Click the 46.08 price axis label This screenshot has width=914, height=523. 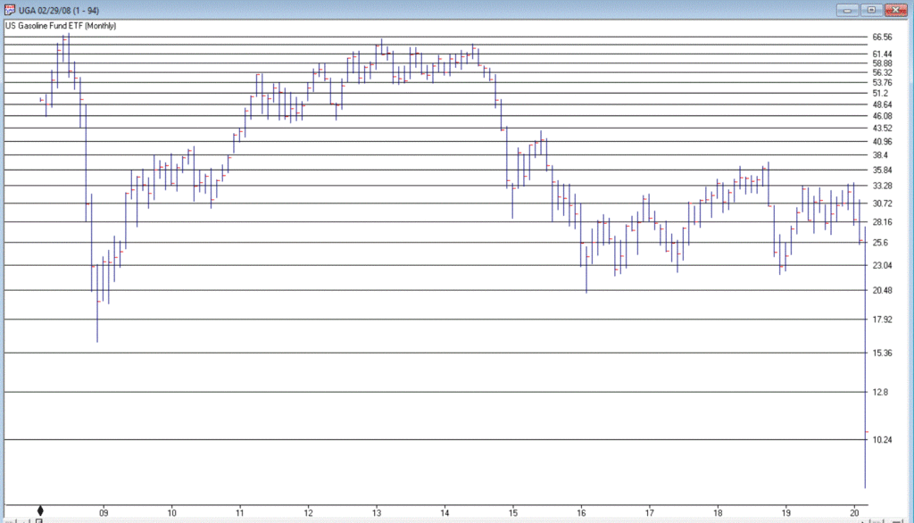[882, 116]
